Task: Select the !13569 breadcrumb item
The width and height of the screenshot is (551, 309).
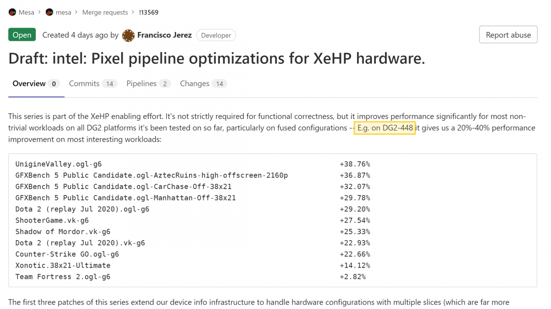Action: tap(149, 12)
